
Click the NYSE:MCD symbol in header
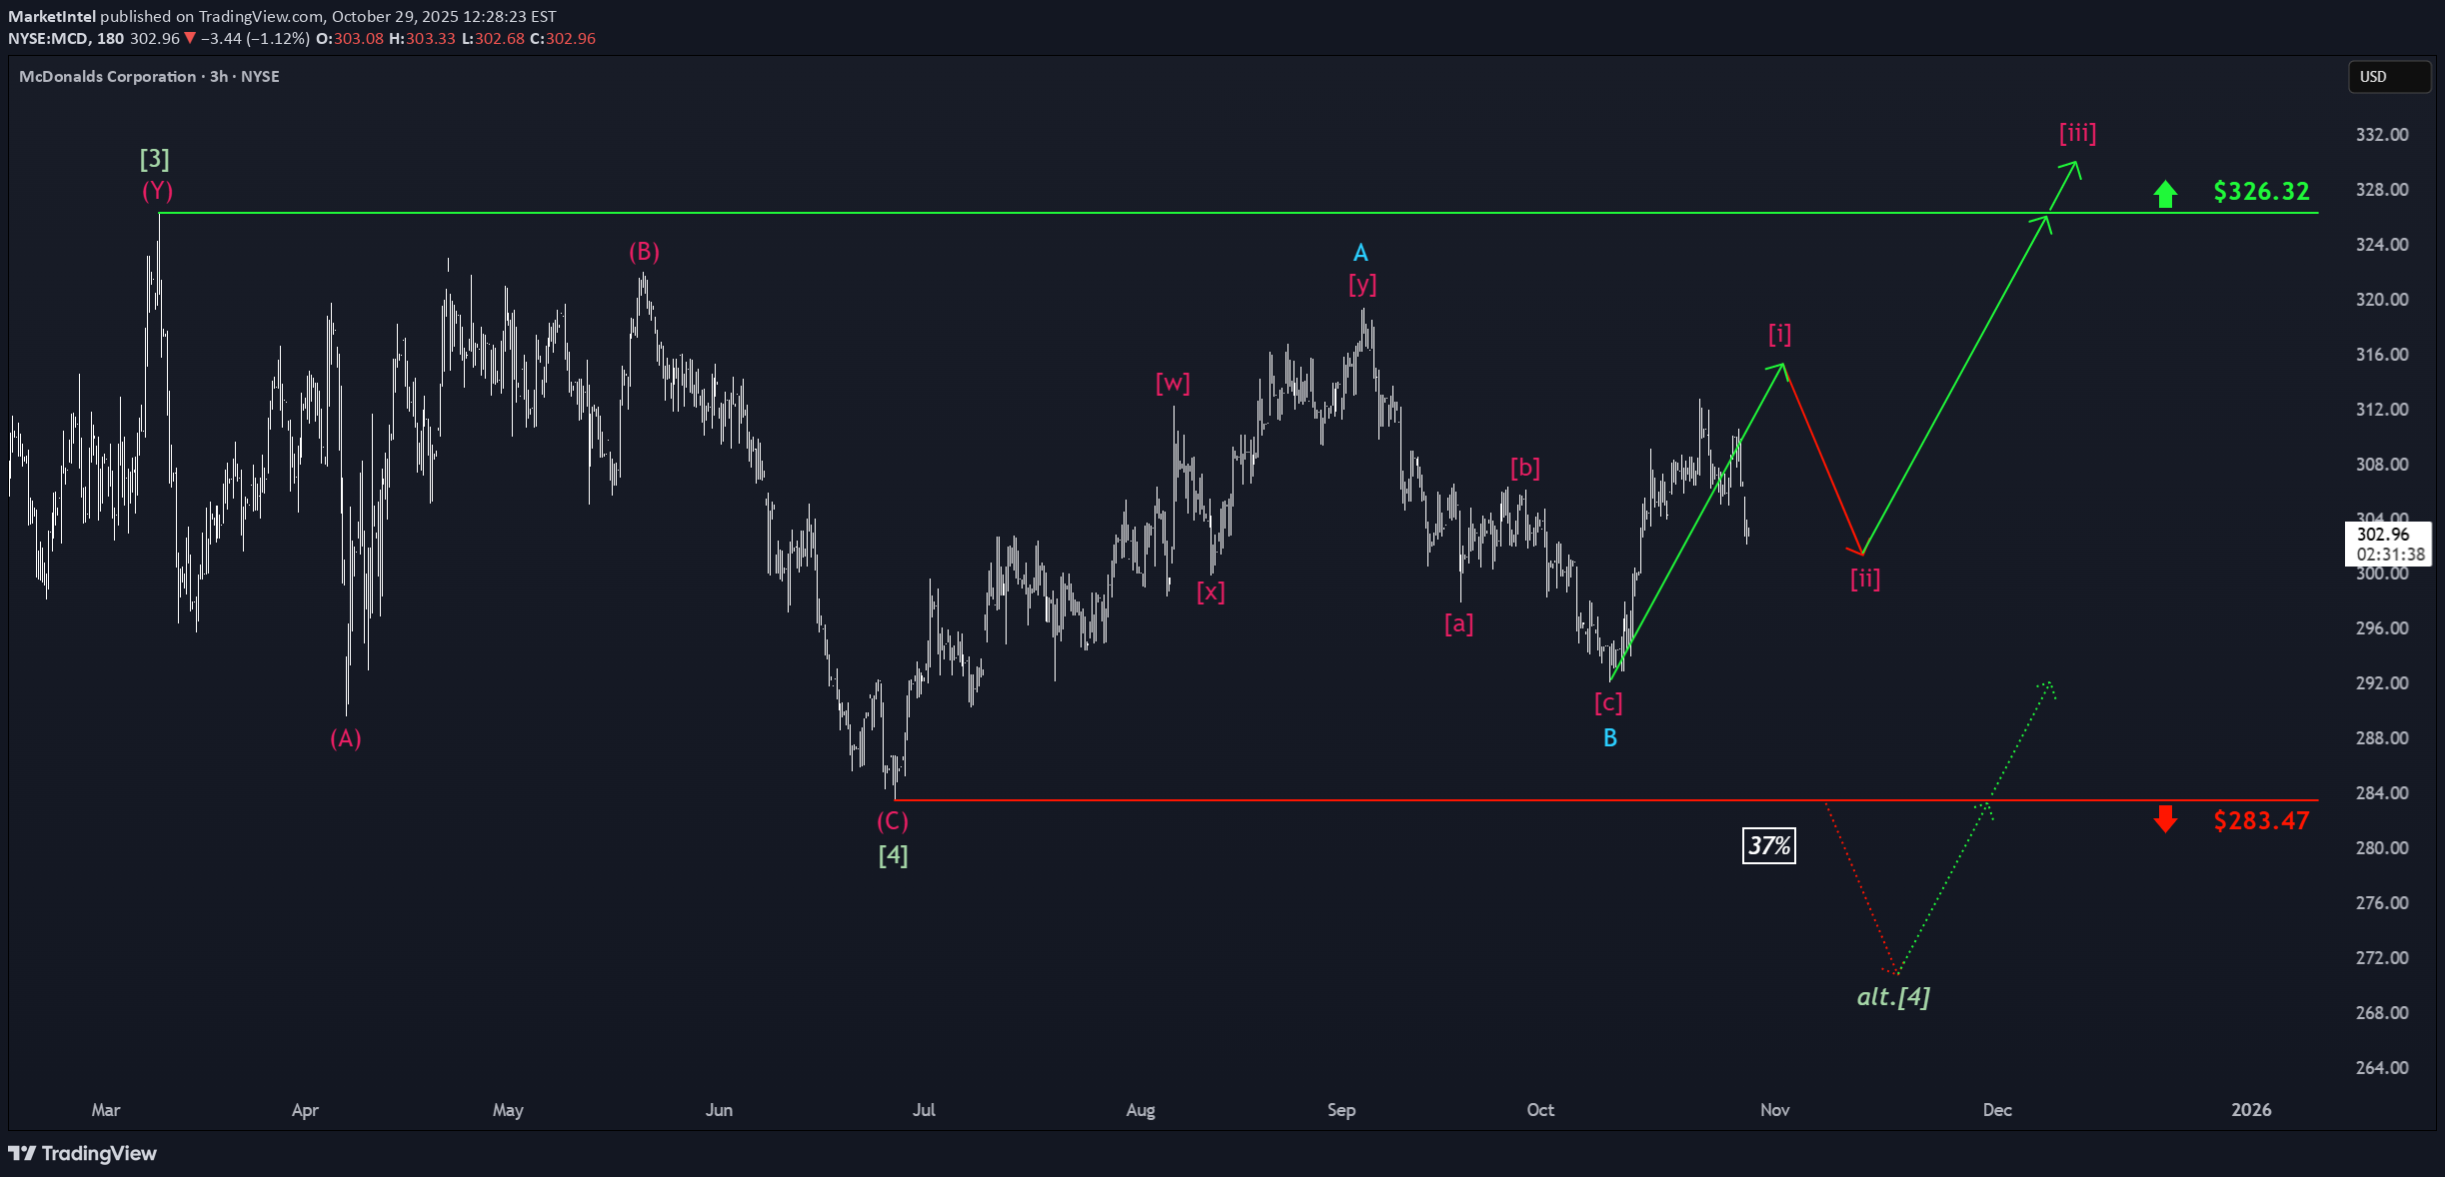(49, 39)
